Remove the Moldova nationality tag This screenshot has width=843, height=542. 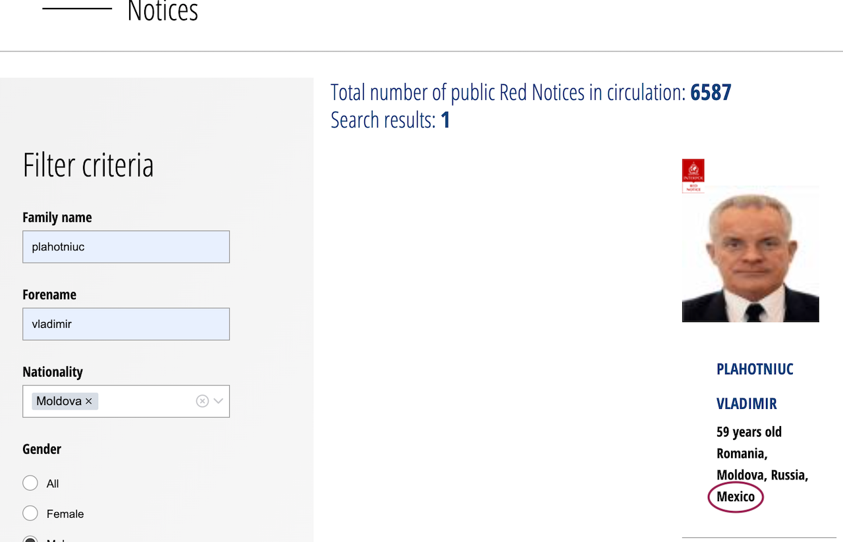coord(89,401)
